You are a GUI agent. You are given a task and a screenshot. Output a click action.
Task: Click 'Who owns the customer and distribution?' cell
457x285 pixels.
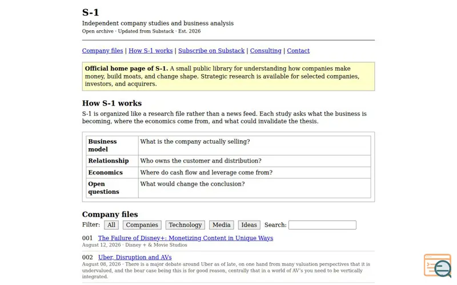point(254,161)
